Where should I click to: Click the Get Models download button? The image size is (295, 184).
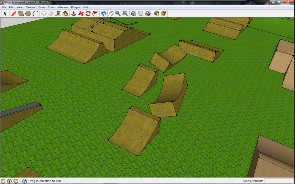156,14
